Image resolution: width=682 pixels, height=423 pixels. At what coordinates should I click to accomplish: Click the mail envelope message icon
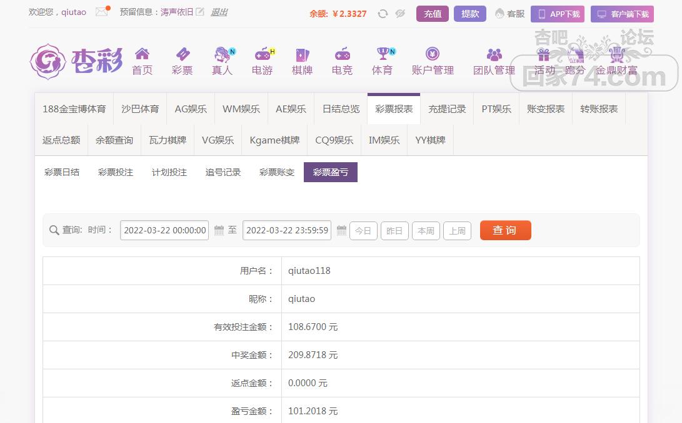click(x=101, y=12)
